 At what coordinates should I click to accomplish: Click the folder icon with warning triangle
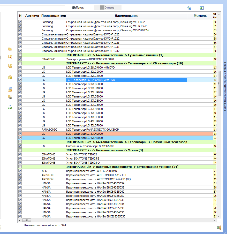(x=10, y=66)
